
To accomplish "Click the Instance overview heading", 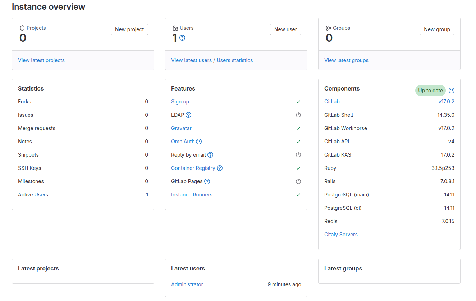I will [49, 6].
